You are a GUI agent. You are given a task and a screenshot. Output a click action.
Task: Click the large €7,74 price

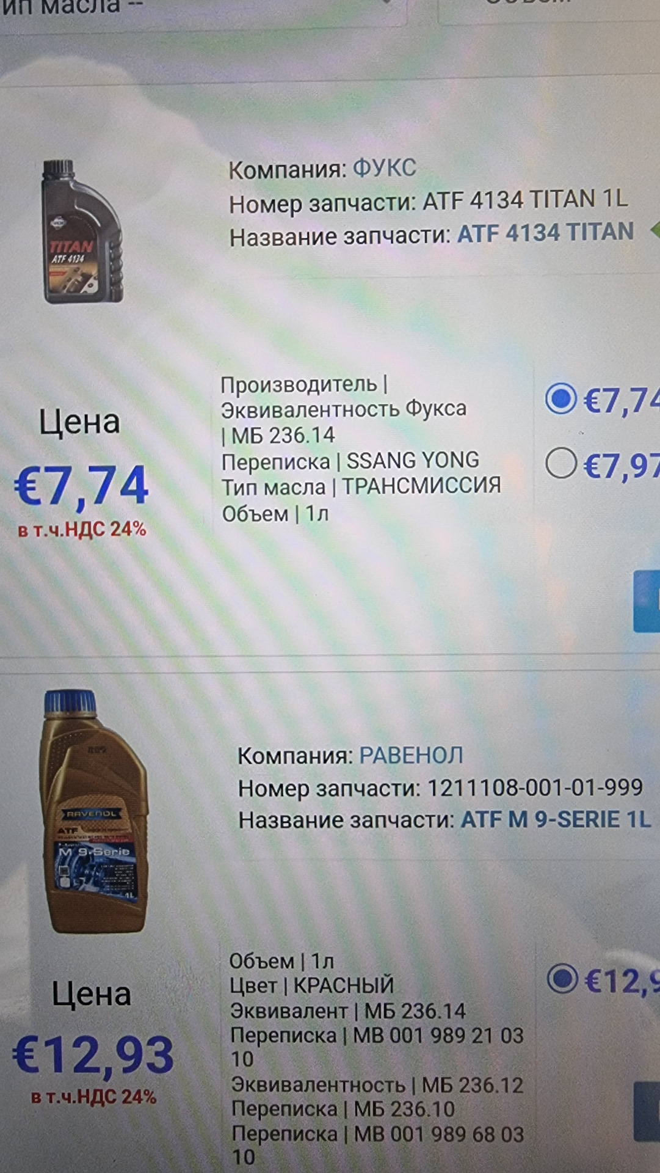point(81,486)
